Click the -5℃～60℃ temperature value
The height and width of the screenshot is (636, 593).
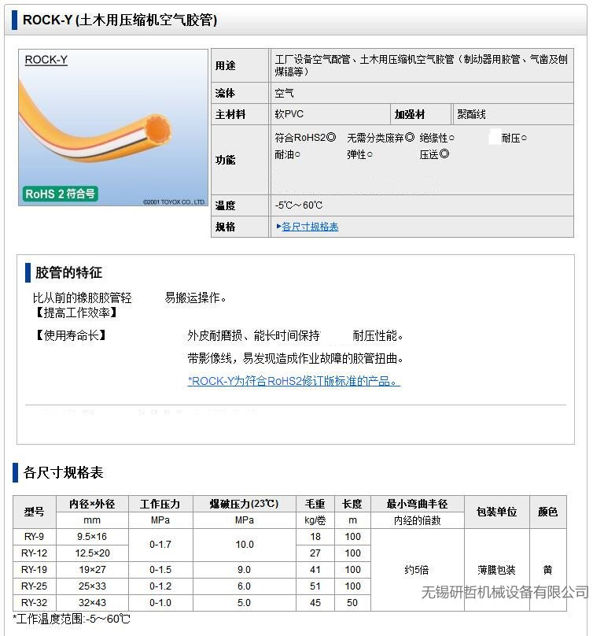coord(299,205)
